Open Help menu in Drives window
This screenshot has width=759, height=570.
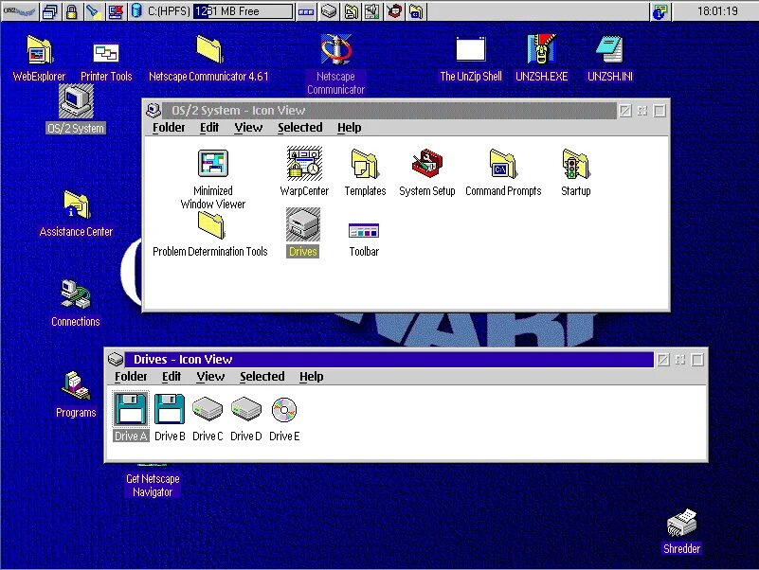click(x=311, y=377)
